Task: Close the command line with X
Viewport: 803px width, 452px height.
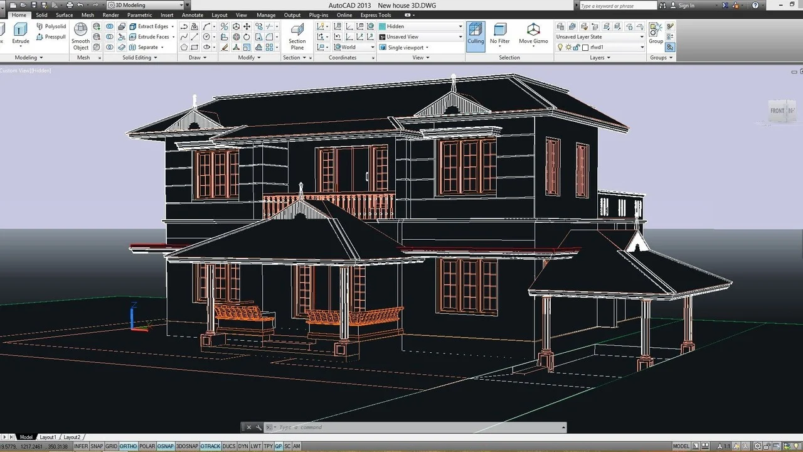Action: click(x=248, y=428)
